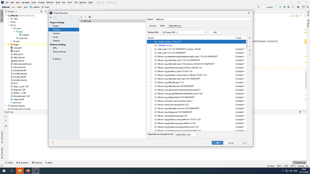Open Compile scope dropdown for nd4j-cuda-11.0-1.0.0-SNAPSHOT-windows-x86_64
This screenshot has width=310, height=174.
click(x=240, y=49)
